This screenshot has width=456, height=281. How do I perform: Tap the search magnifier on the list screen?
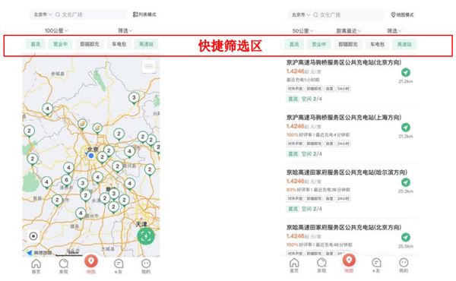[x=316, y=14]
